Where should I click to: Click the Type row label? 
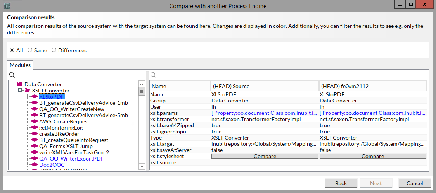156,138
